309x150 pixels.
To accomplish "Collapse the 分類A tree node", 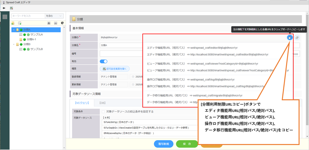I will (x=14, y=30).
